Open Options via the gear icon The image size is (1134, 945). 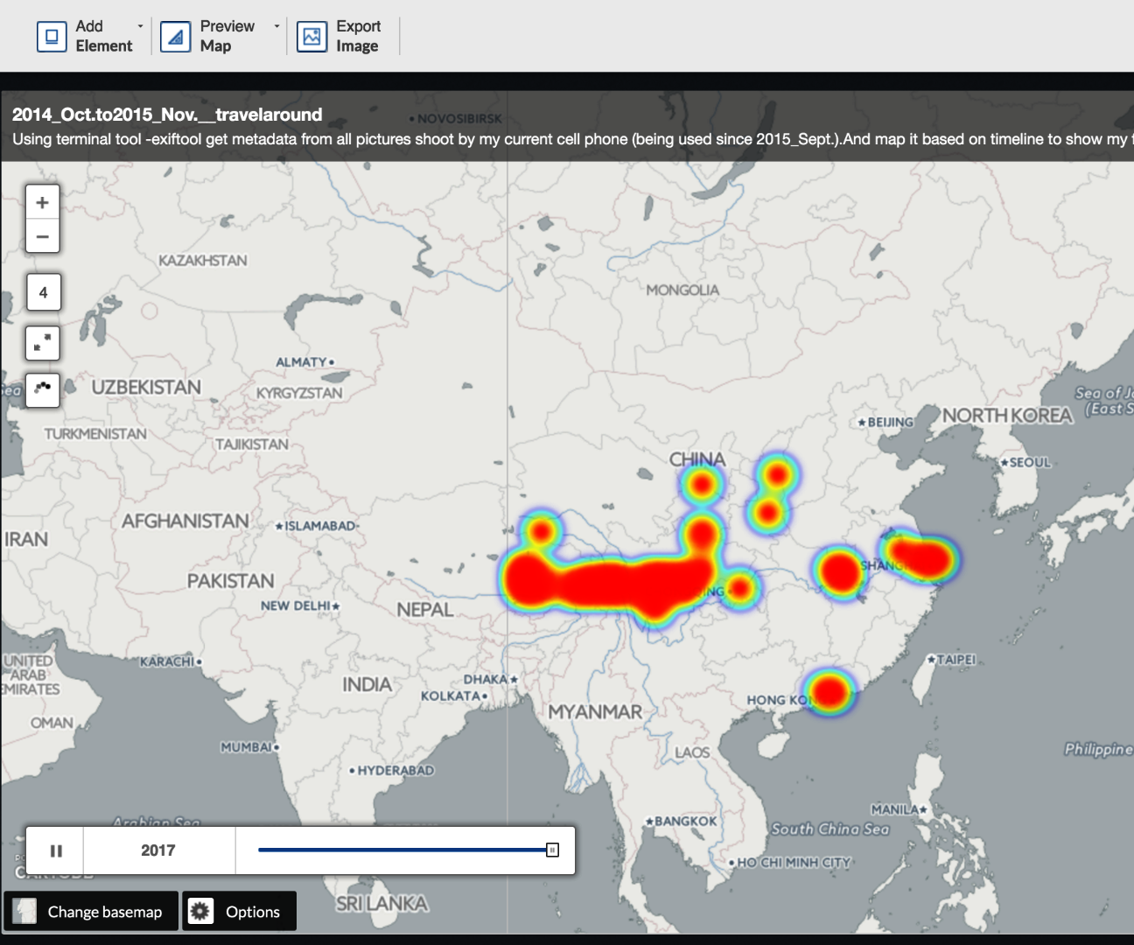click(202, 911)
